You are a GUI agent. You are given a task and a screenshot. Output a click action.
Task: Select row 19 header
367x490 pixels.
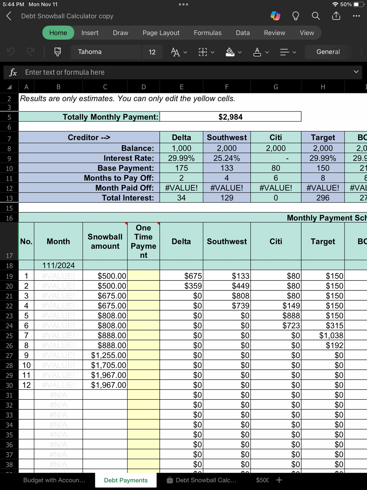pyautogui.click(x=9, y=276)
